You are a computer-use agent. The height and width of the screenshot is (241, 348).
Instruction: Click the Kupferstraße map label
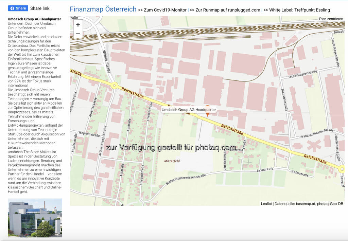74,143
